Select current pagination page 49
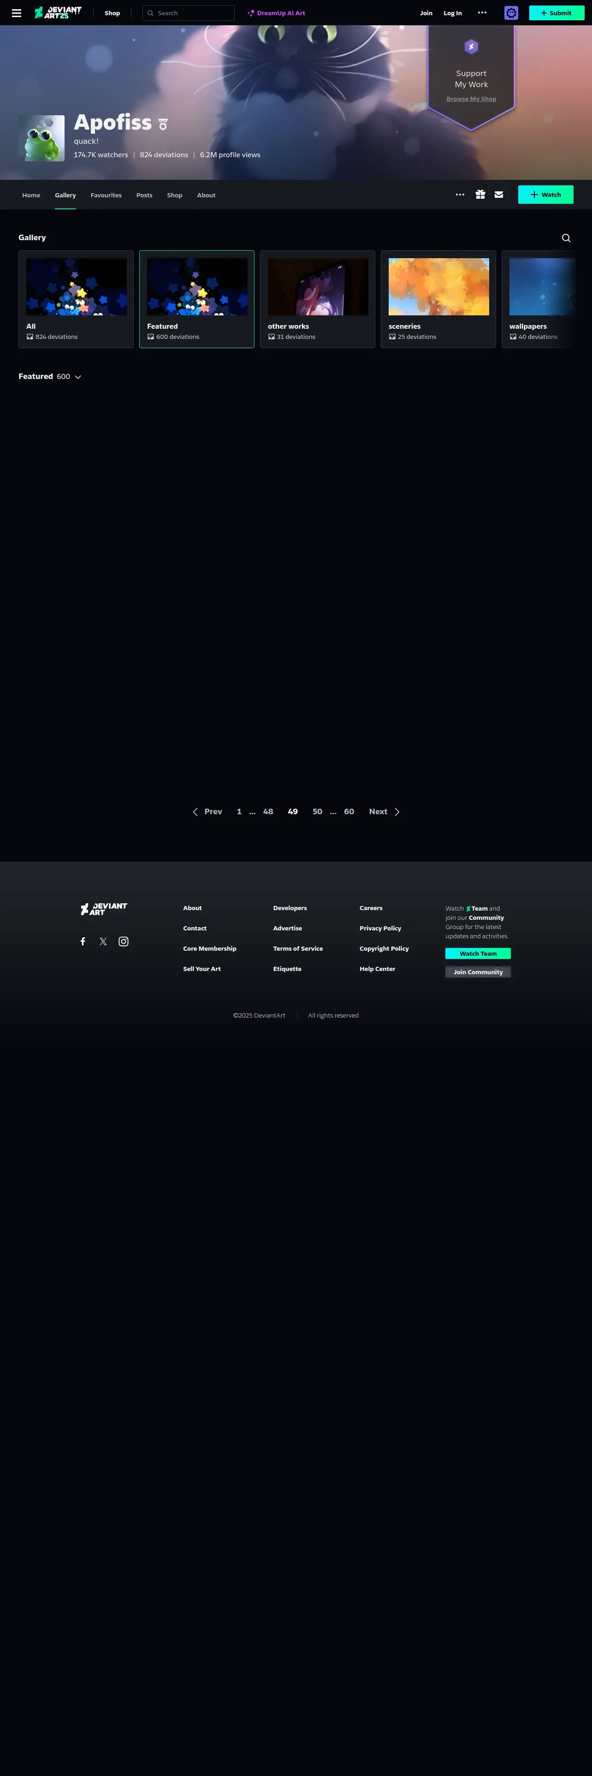 [x=293, y=811]
